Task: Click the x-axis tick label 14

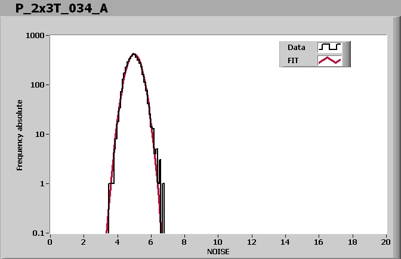Action: [x=285, y=242]
